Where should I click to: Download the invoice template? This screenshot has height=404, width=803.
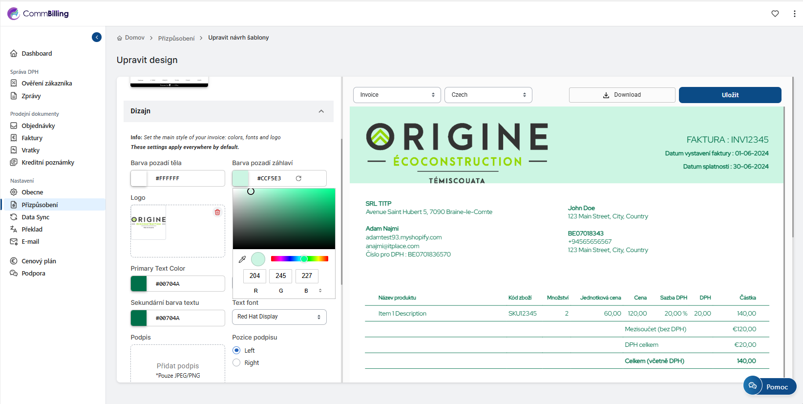pyautogui.click(x=622, y=95)
